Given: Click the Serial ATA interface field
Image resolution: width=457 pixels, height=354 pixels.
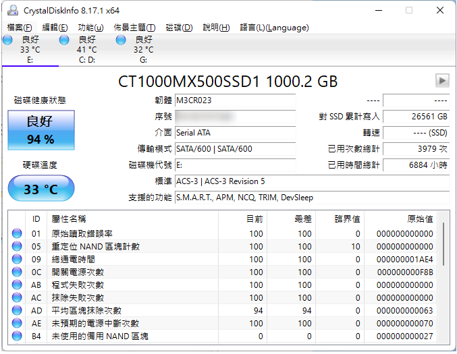Looking at the screenshot, I should click(235, 133).
